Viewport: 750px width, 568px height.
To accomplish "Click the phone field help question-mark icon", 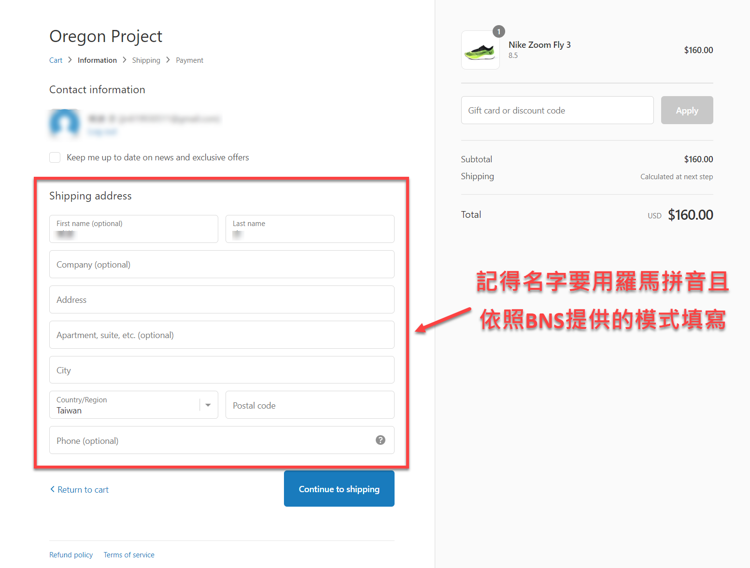I will [x=381, y=440].
